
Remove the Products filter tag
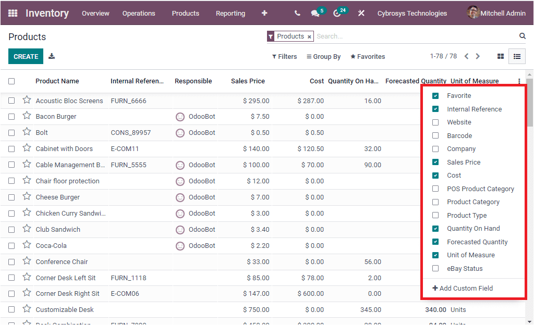click(309, 36)
